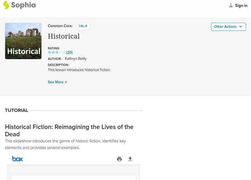251x180 pixels.
Task: Rate the lesson two stars
Action: pos(53,52)
